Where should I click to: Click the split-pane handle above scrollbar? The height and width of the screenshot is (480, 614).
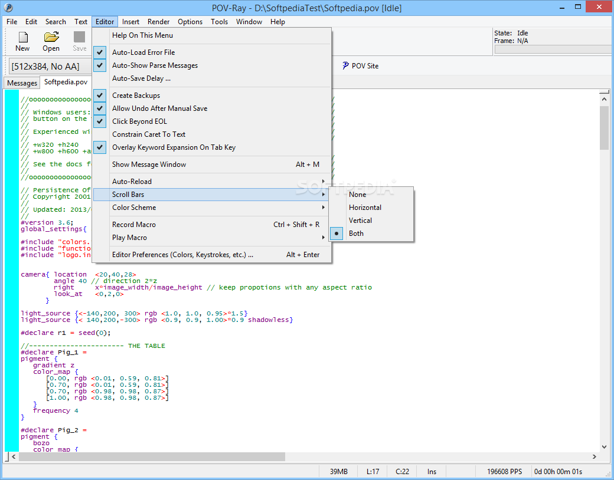[x=604, y=93]
